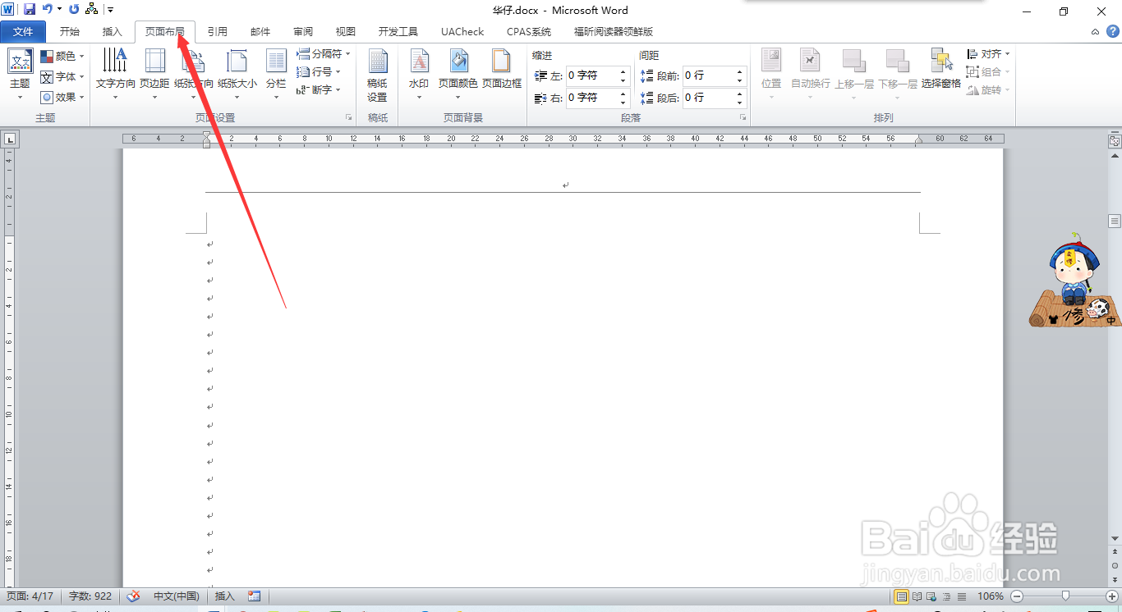The width and height of the screenshot is (1122, 612).
Task: Click the 下移一层 send backward button
Action: point(898,75)
